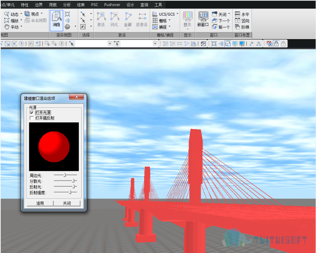This screenshot has width=316, height=253.
Task: Click the 下一个 next window icon
Action: 214,21
